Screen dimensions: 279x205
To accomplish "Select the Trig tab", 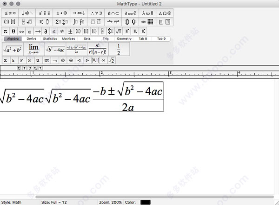I will coord(106,38).
